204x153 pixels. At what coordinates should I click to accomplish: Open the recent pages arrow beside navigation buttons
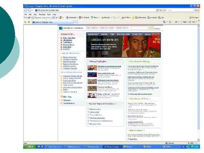coord(33,10)
